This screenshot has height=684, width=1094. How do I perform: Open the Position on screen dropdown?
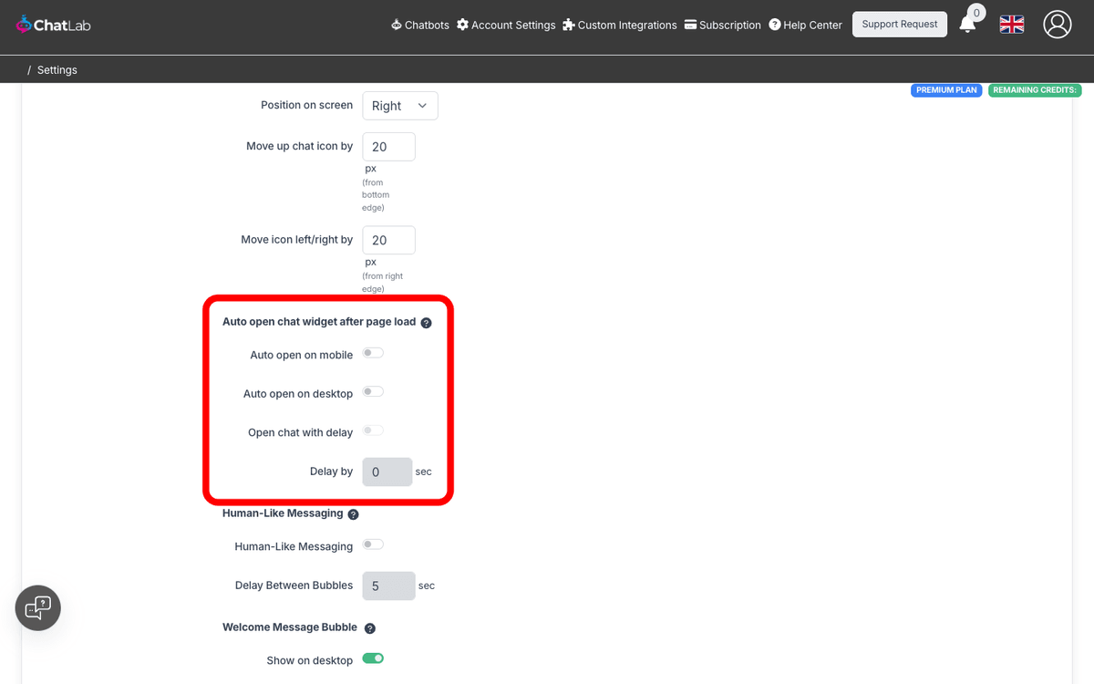(x=399, y=105)
